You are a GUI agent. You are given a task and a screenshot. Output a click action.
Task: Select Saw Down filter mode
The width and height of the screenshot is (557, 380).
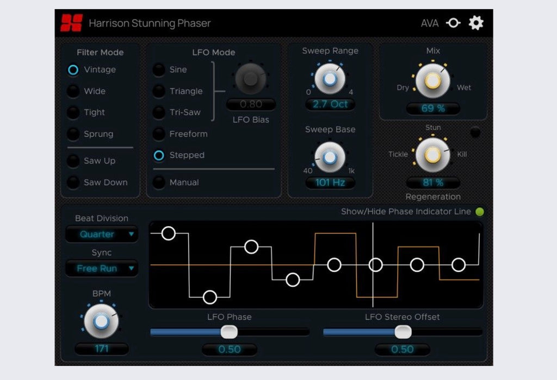pos(73,182)
